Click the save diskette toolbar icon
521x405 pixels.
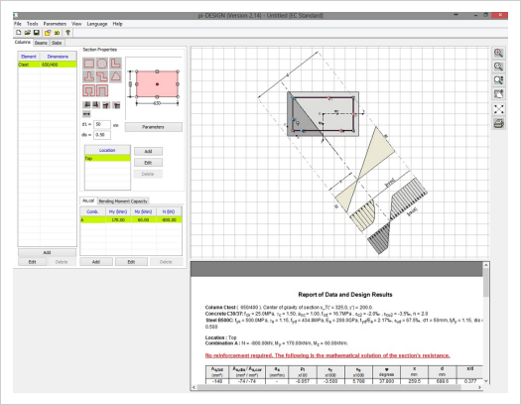coord(37,33)
